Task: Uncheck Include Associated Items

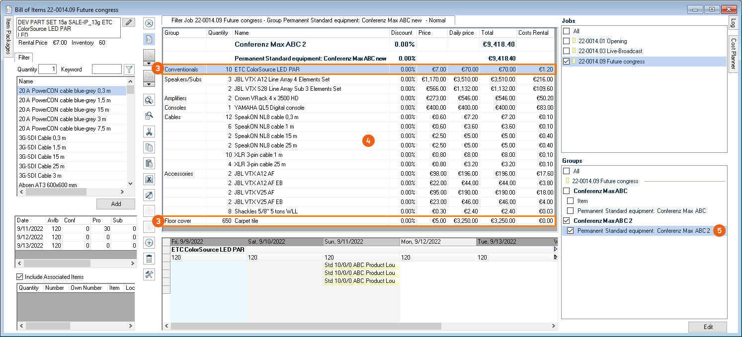Action: coord(20,277)
